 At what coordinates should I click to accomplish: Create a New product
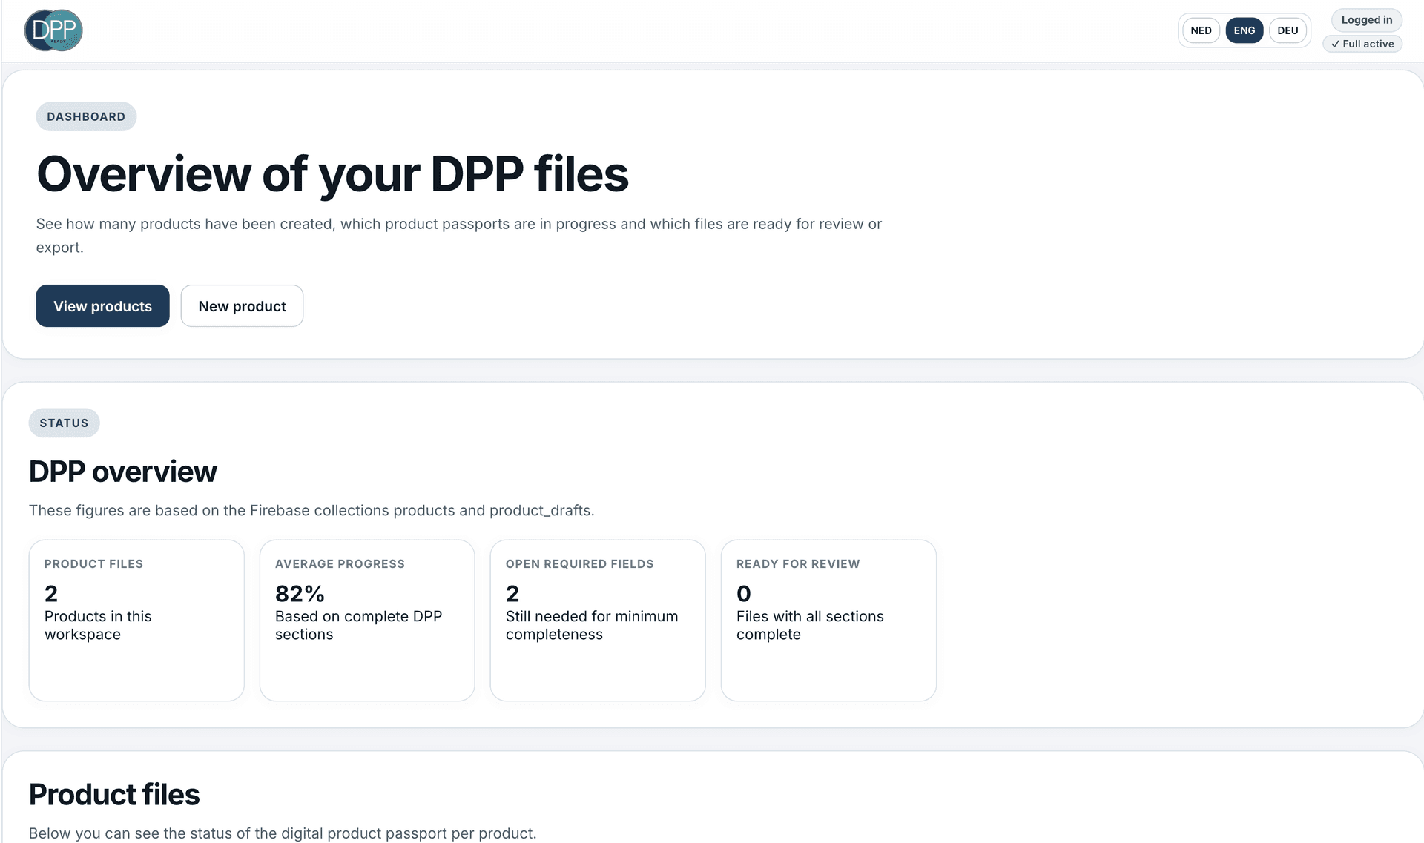point(242,306)
